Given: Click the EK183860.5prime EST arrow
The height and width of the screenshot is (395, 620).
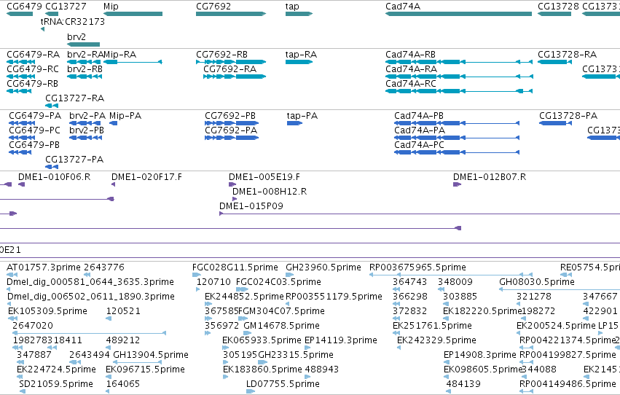Looking at the screenshot, I should tap(226, 377).
